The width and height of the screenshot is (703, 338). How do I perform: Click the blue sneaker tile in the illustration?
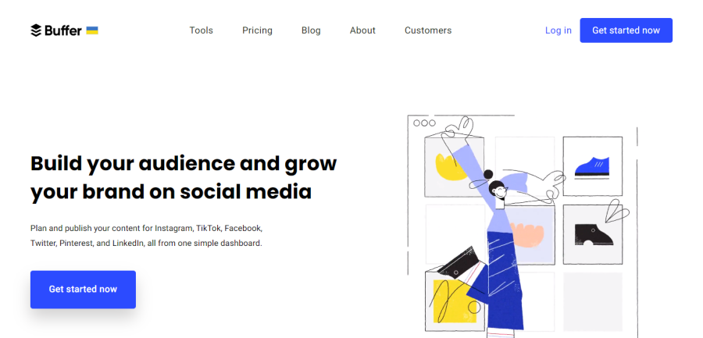click(592, 166)
